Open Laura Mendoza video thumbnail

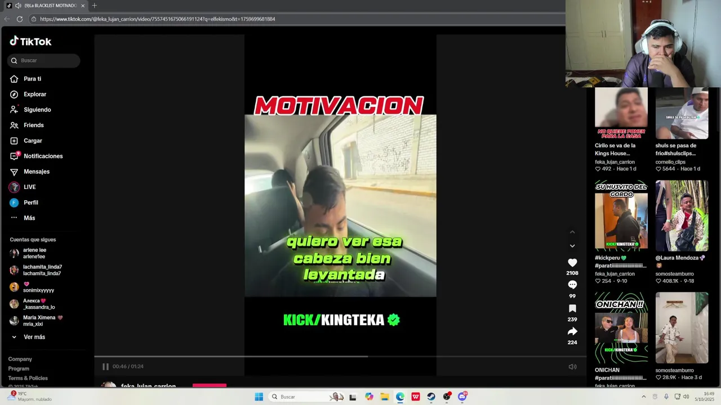point(682,215)
